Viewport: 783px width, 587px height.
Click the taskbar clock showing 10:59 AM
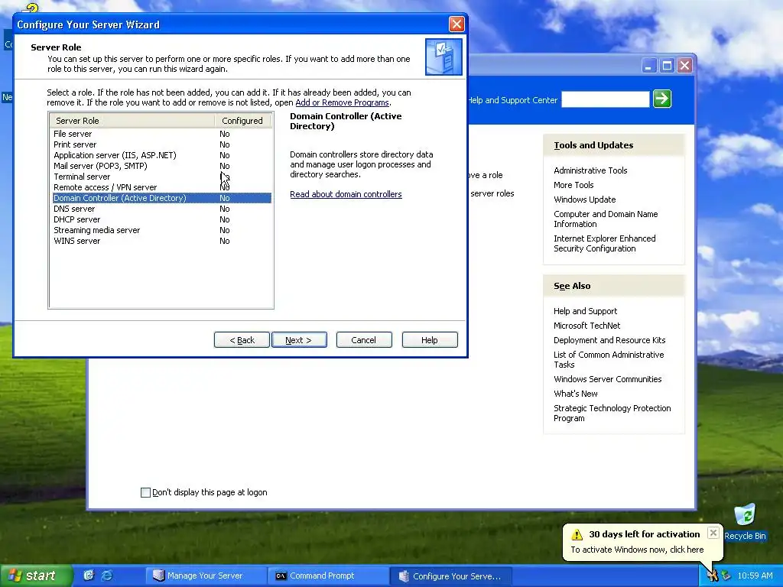(x=755, y=576)
